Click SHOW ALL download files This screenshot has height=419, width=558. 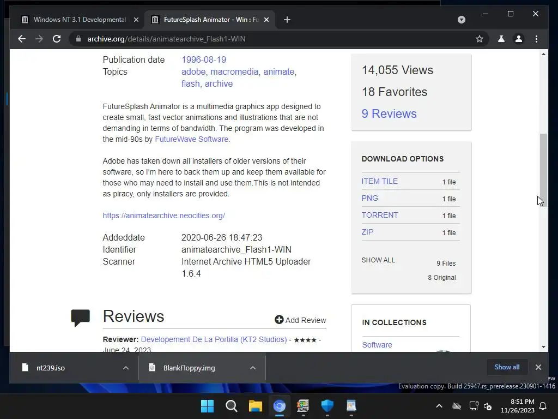(378, 260)
